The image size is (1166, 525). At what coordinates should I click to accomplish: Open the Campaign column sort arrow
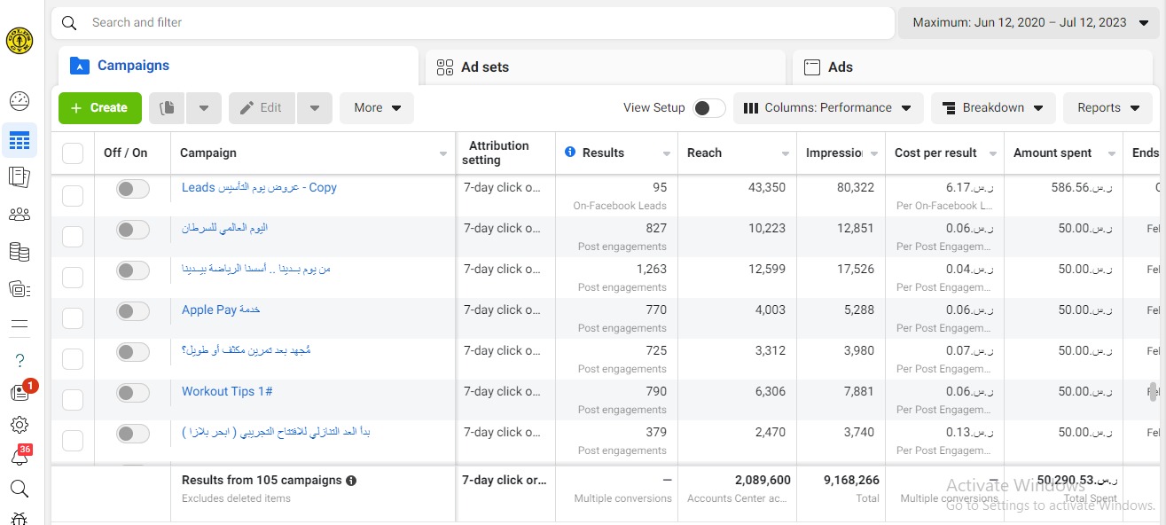pyautogui.click(x=443, y=154)
